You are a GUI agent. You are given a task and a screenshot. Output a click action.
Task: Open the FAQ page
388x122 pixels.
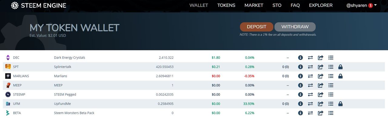click(x=295, y=5)
